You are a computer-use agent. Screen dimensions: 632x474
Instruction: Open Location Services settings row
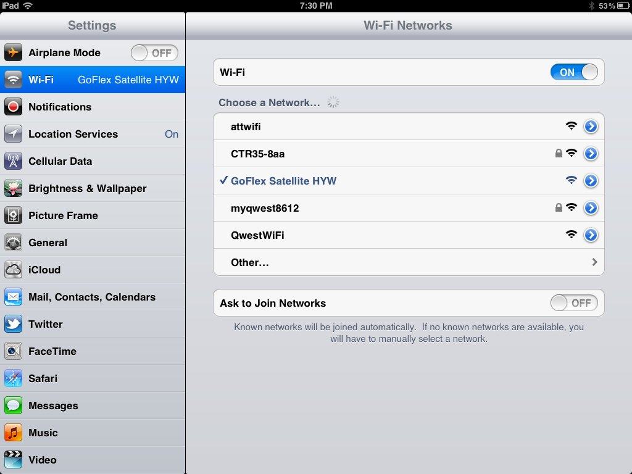(x=93, y=134)
